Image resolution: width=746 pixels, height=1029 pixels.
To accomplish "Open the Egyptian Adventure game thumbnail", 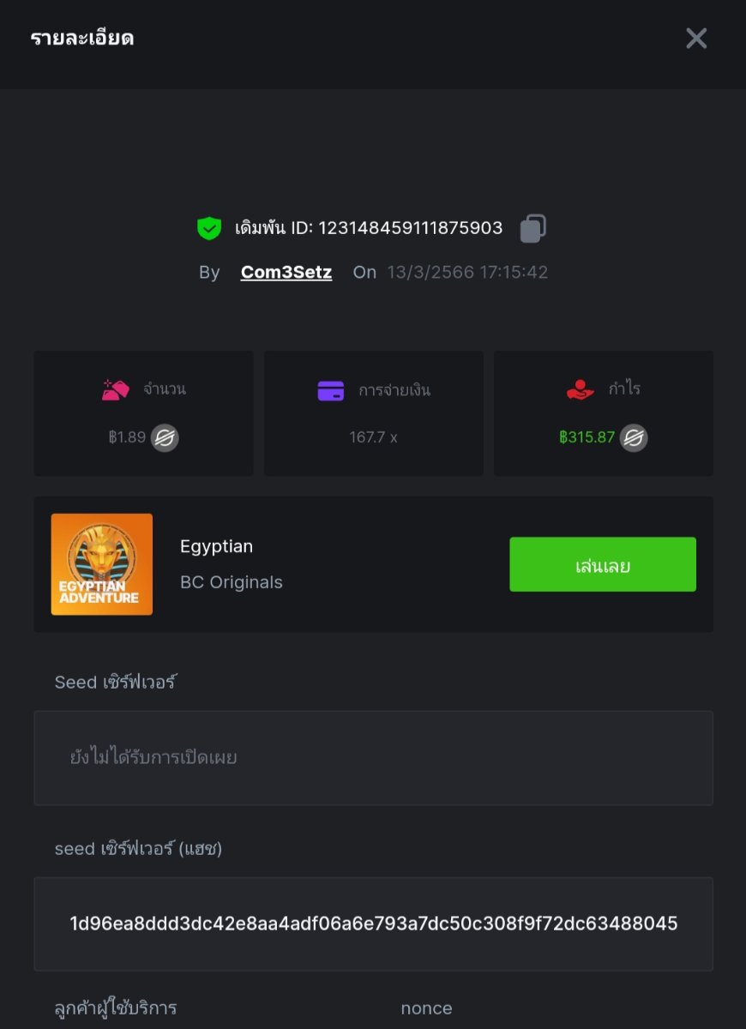I will point(102,564).
